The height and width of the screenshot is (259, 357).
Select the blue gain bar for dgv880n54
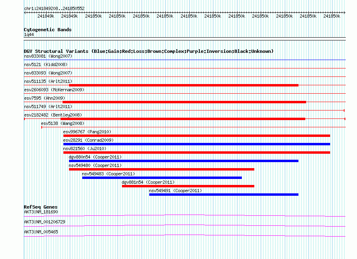(184, 161)
